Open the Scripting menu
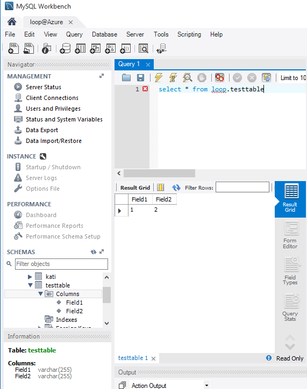The image size is (307, 389). 189,34
